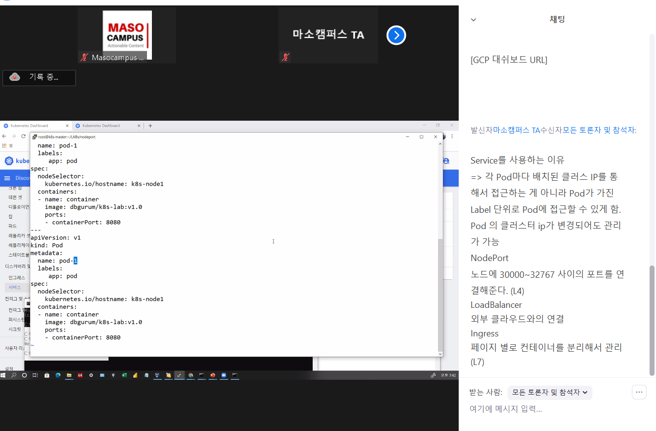Screen dimensions: 656x431
Task: Open the chat more options ellipsis menu
Action: pyautogui.click(x=639, y=392)
